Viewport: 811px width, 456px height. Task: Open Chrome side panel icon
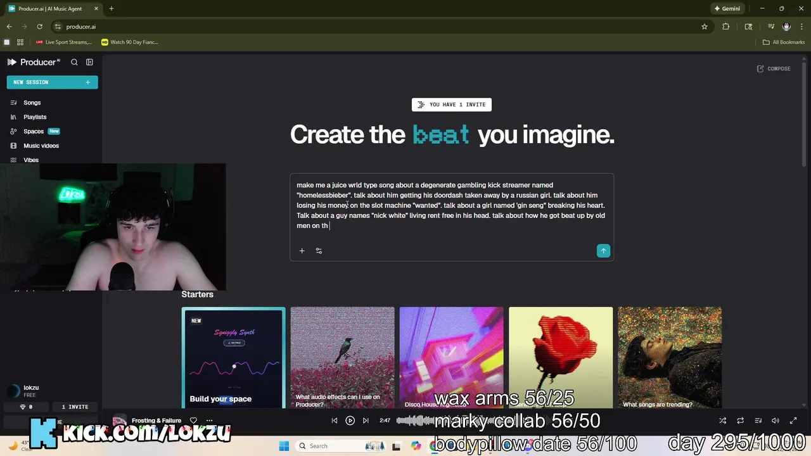[748, 27]
